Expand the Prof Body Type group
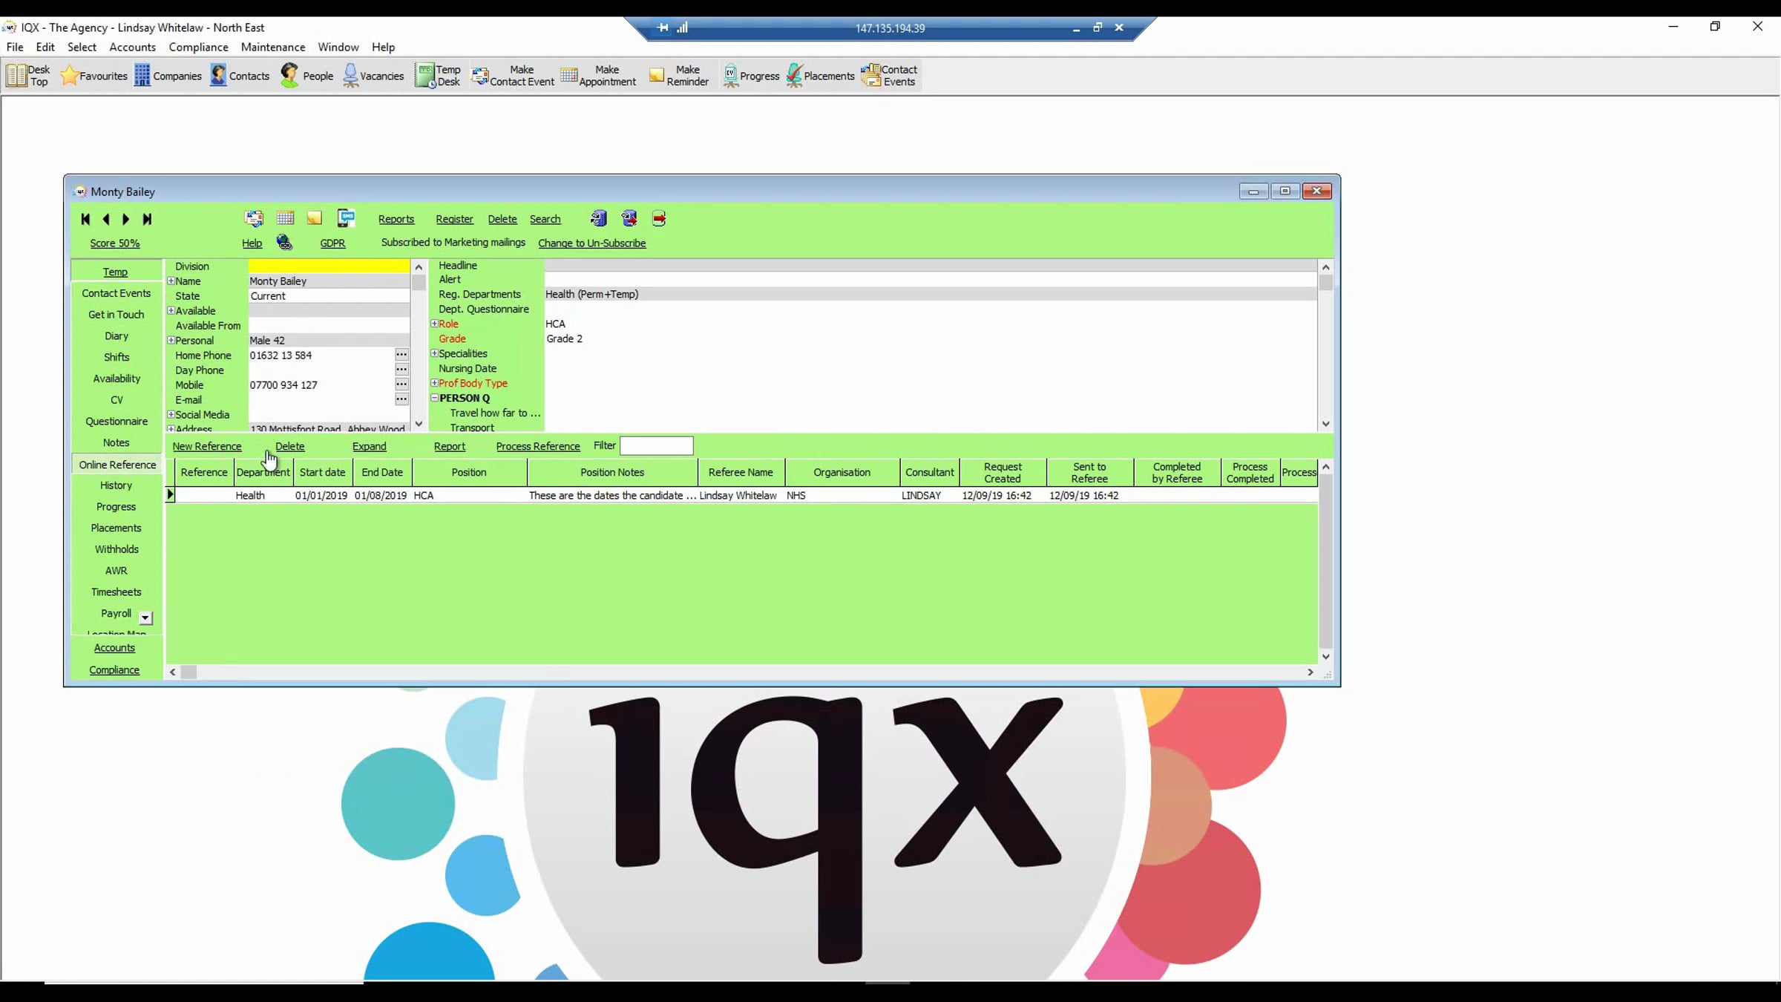 [x=434, y=383]
